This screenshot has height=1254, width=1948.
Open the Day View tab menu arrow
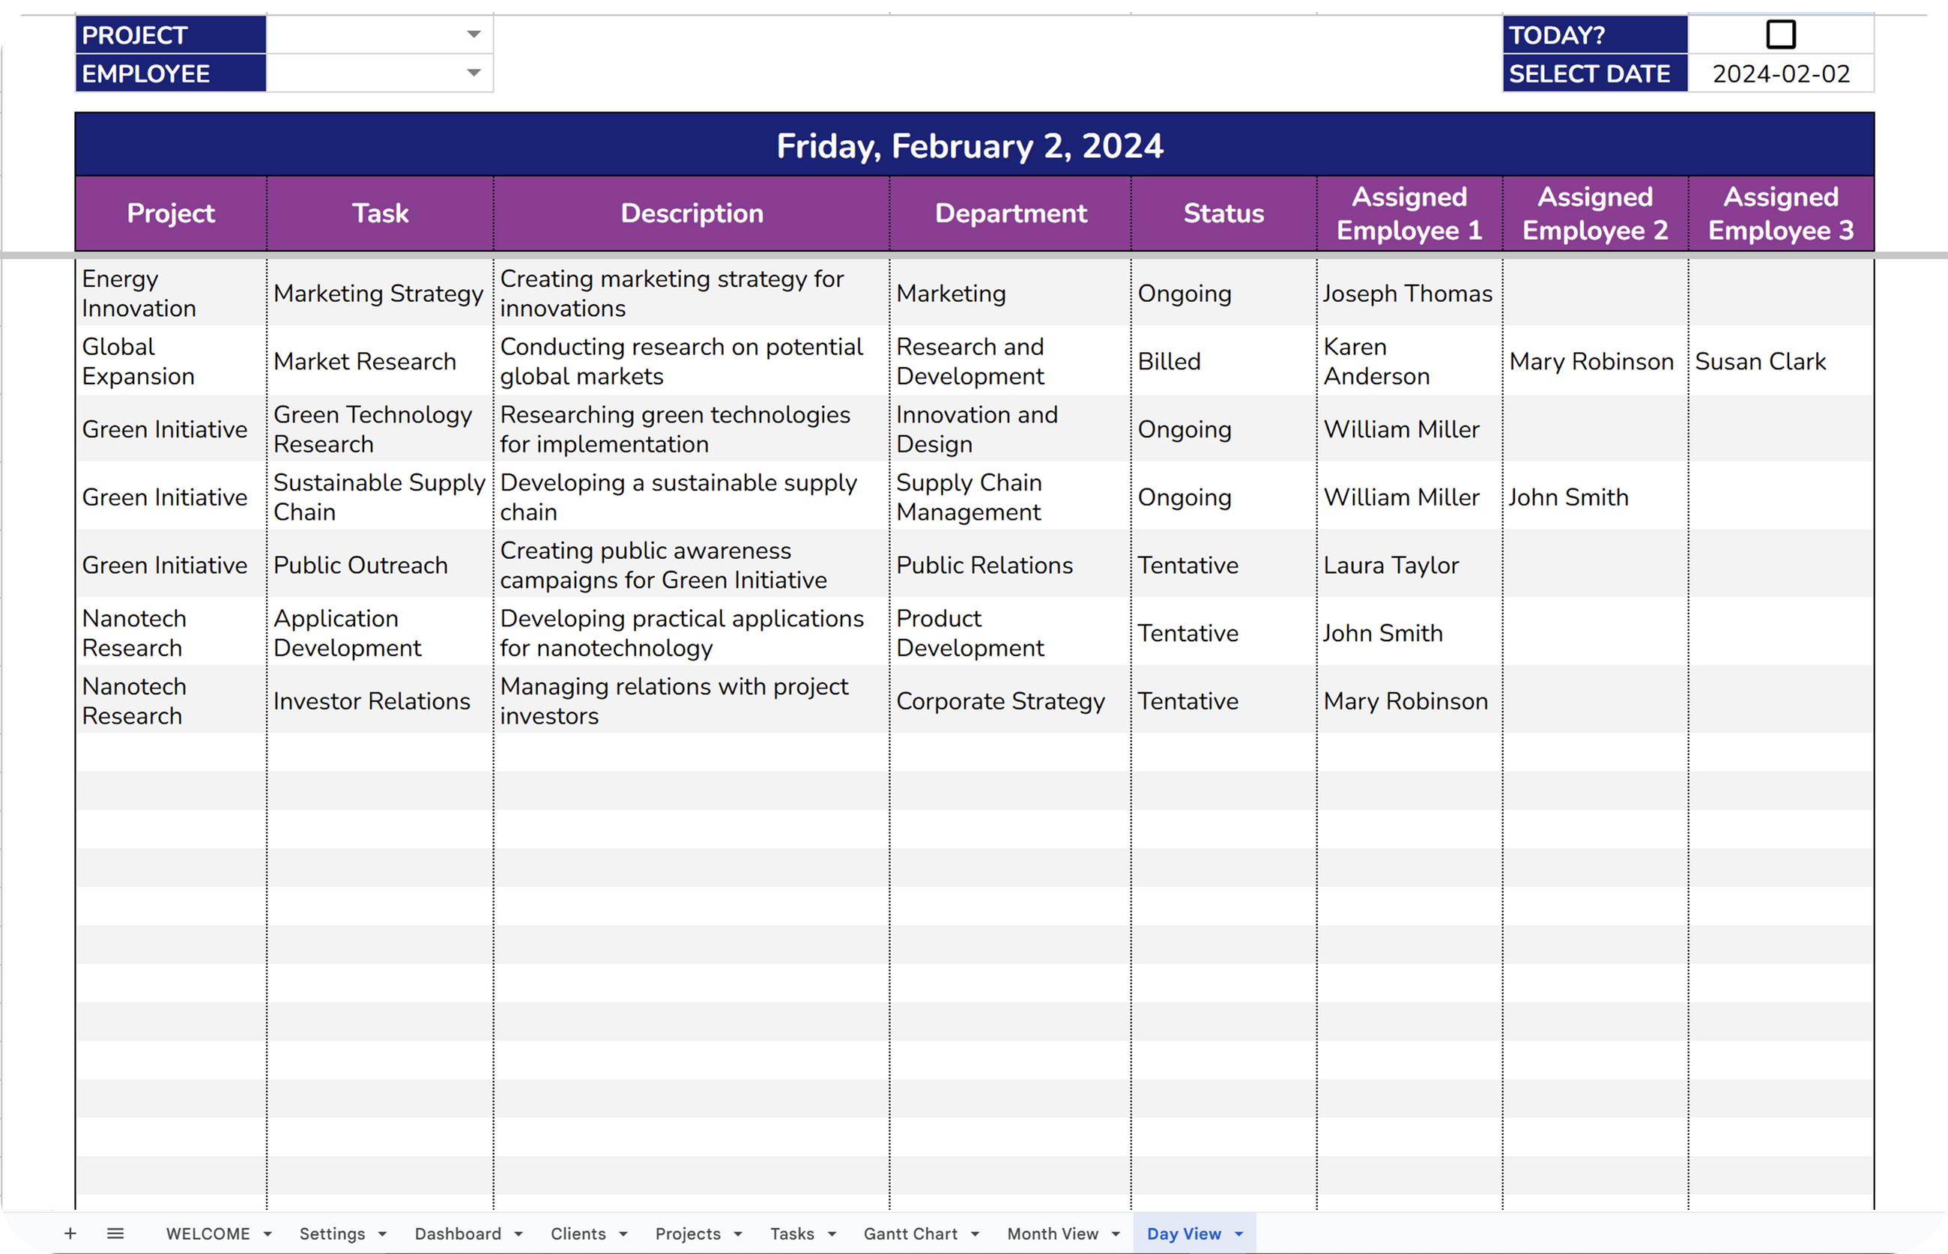click(1238, 1235)
